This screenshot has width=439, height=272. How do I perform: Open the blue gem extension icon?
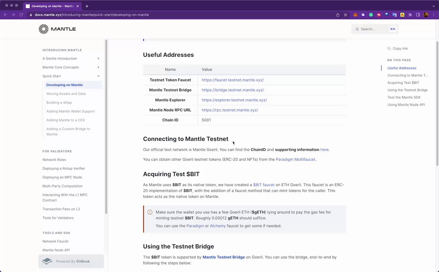[x=387, y=15]
